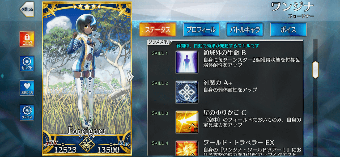Select the ステータス status tab

coord(158,29)
